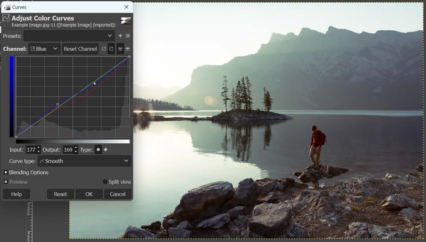The image size is (426, 242).
Task: Select the bottom-left curve endpoint
Action: click(16, 137)
